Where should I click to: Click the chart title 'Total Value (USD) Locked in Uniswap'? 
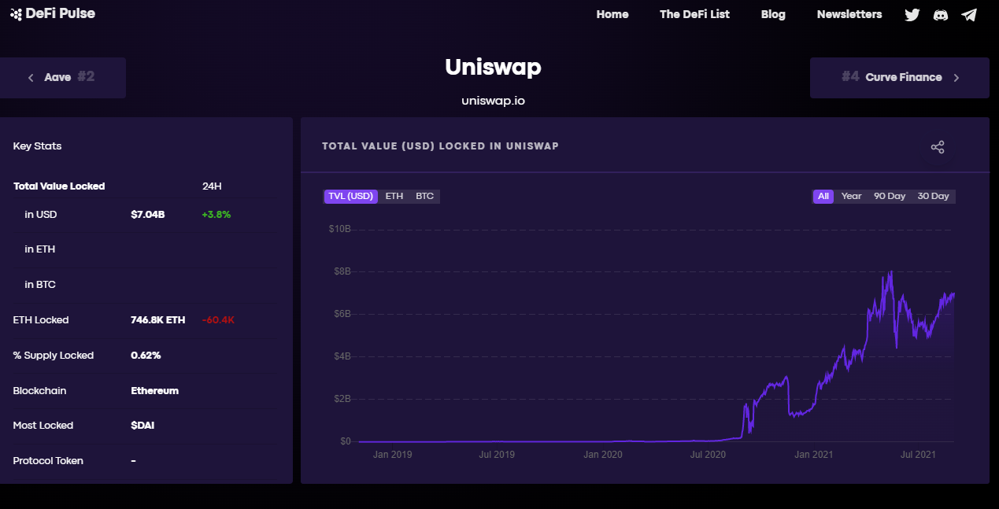coord(440,146)
